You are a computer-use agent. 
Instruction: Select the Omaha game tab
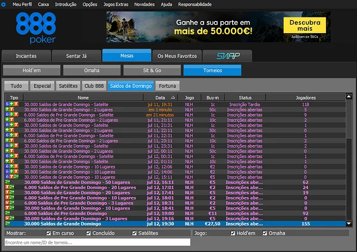click(x=92, y=70)
